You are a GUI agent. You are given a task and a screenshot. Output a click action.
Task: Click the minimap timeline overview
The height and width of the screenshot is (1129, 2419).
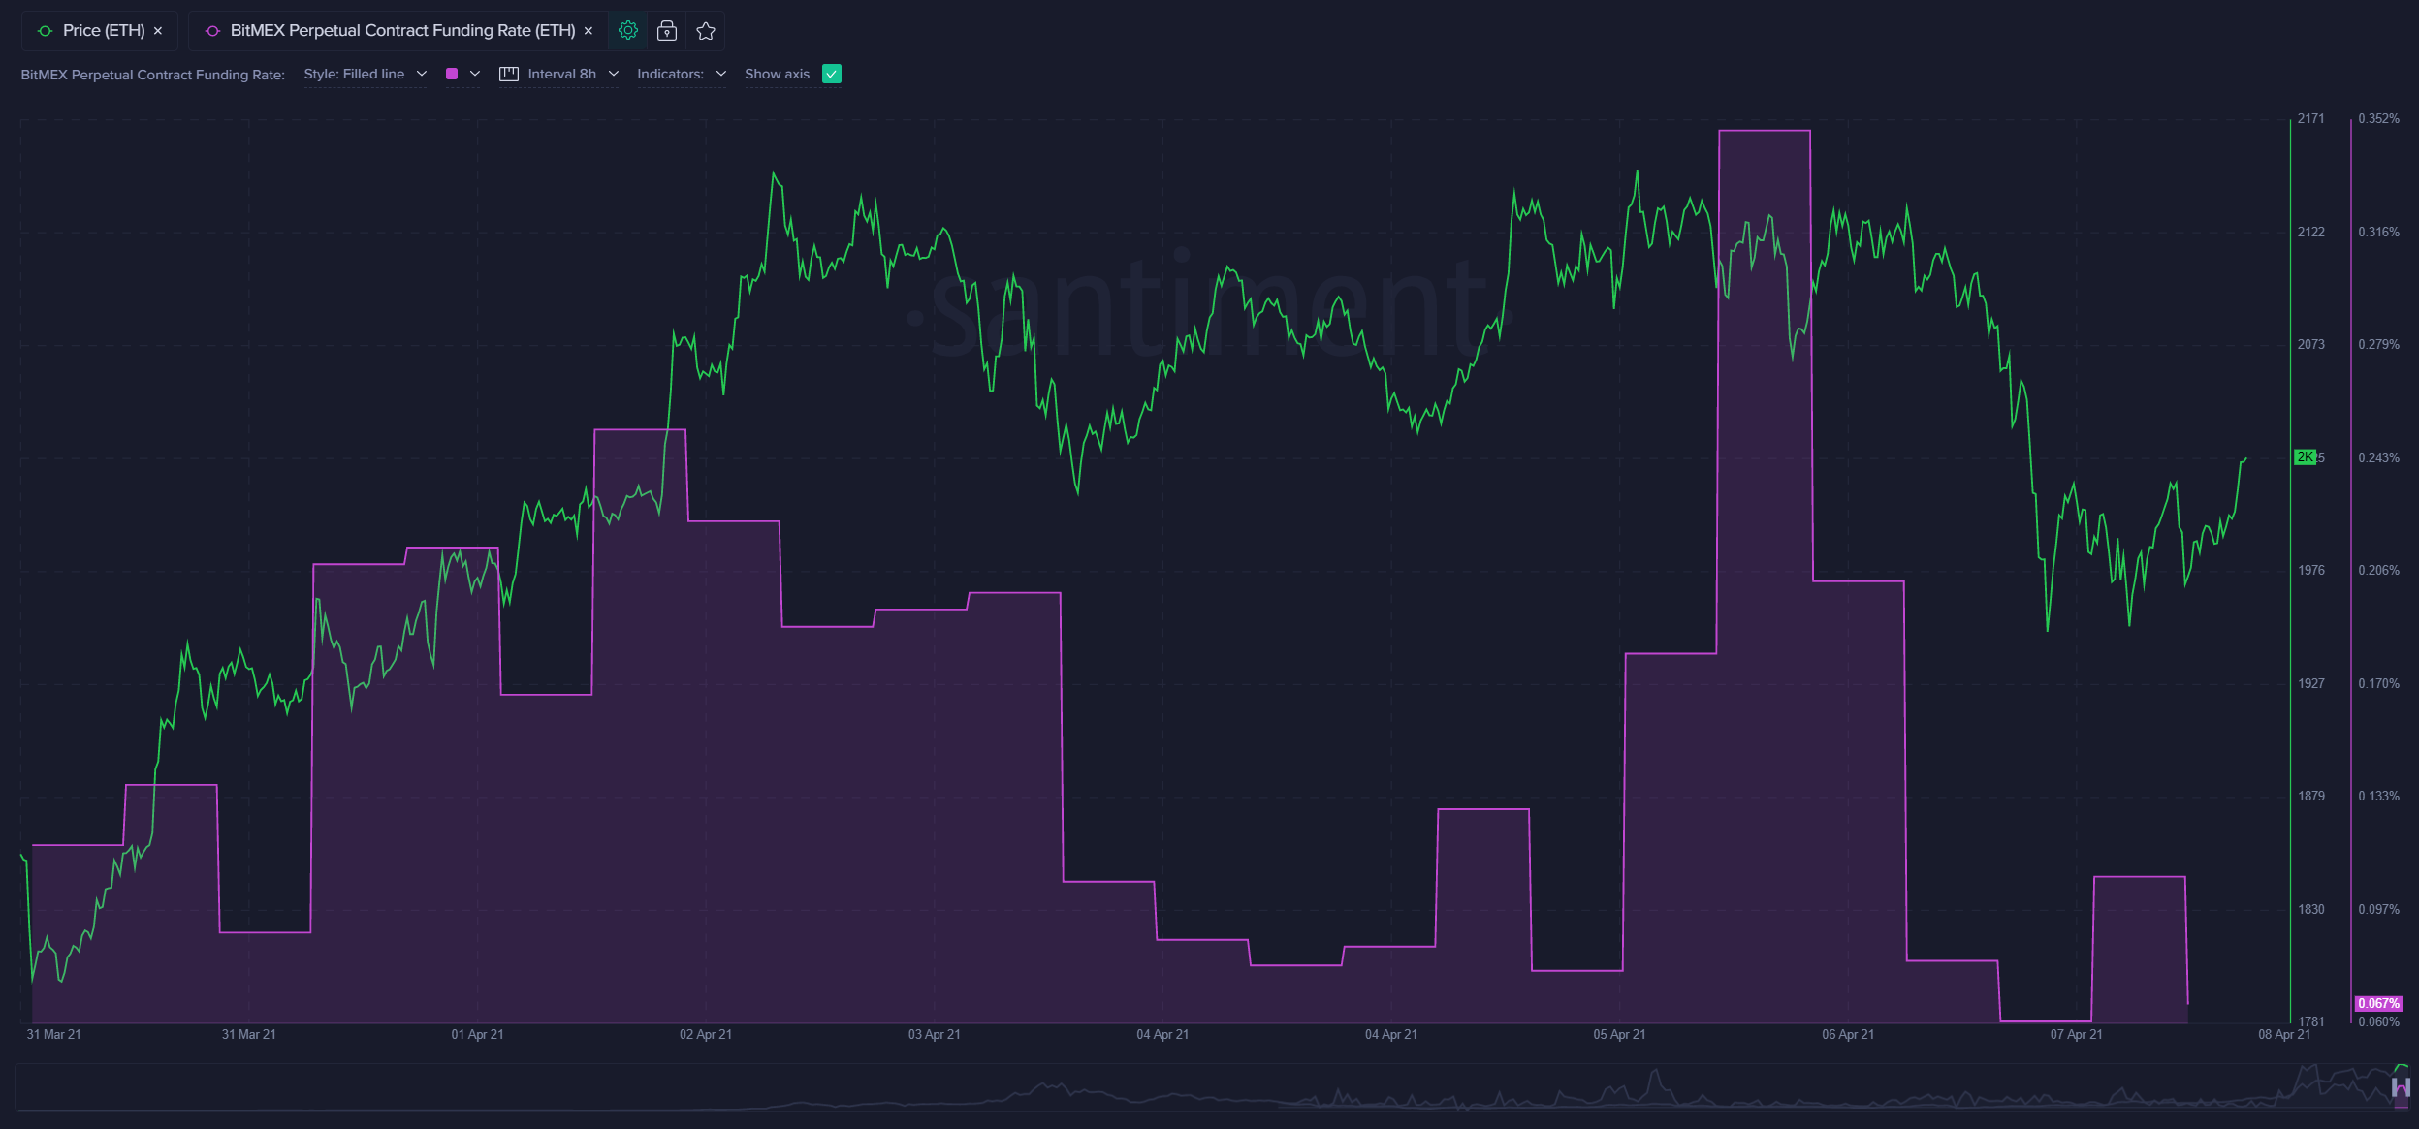(1163, 1088)
